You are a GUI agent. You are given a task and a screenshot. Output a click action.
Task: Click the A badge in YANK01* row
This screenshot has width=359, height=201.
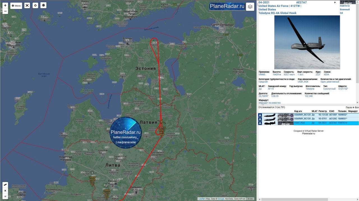pyautogui.click(x=260, y=119)
